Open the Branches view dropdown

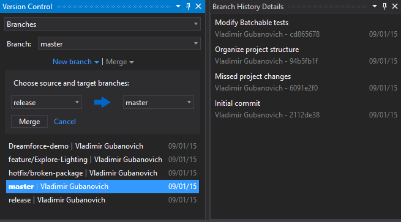(x=102, y=24)
